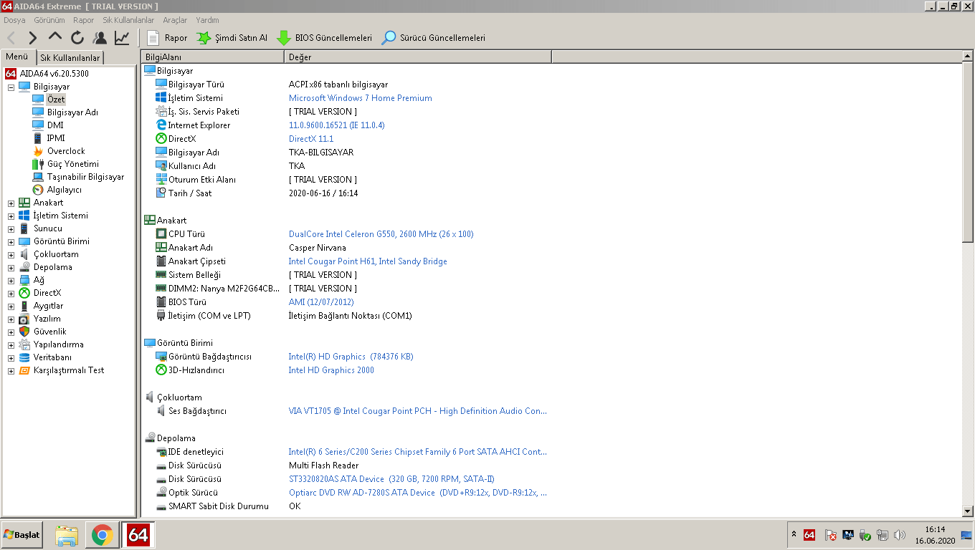Expand the Ağ tree node
975x550 pixels.
[11, 281]
